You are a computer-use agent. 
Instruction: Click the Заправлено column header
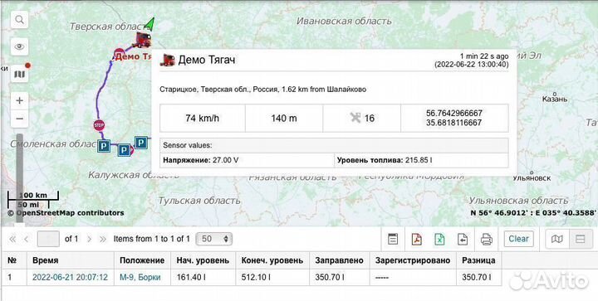coord(340,260)
